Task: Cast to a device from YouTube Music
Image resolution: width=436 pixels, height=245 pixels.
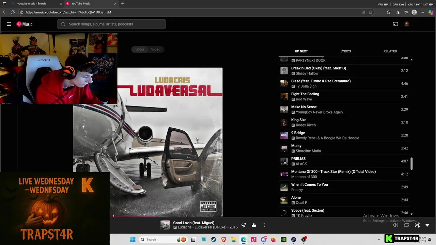Action: 395,24
